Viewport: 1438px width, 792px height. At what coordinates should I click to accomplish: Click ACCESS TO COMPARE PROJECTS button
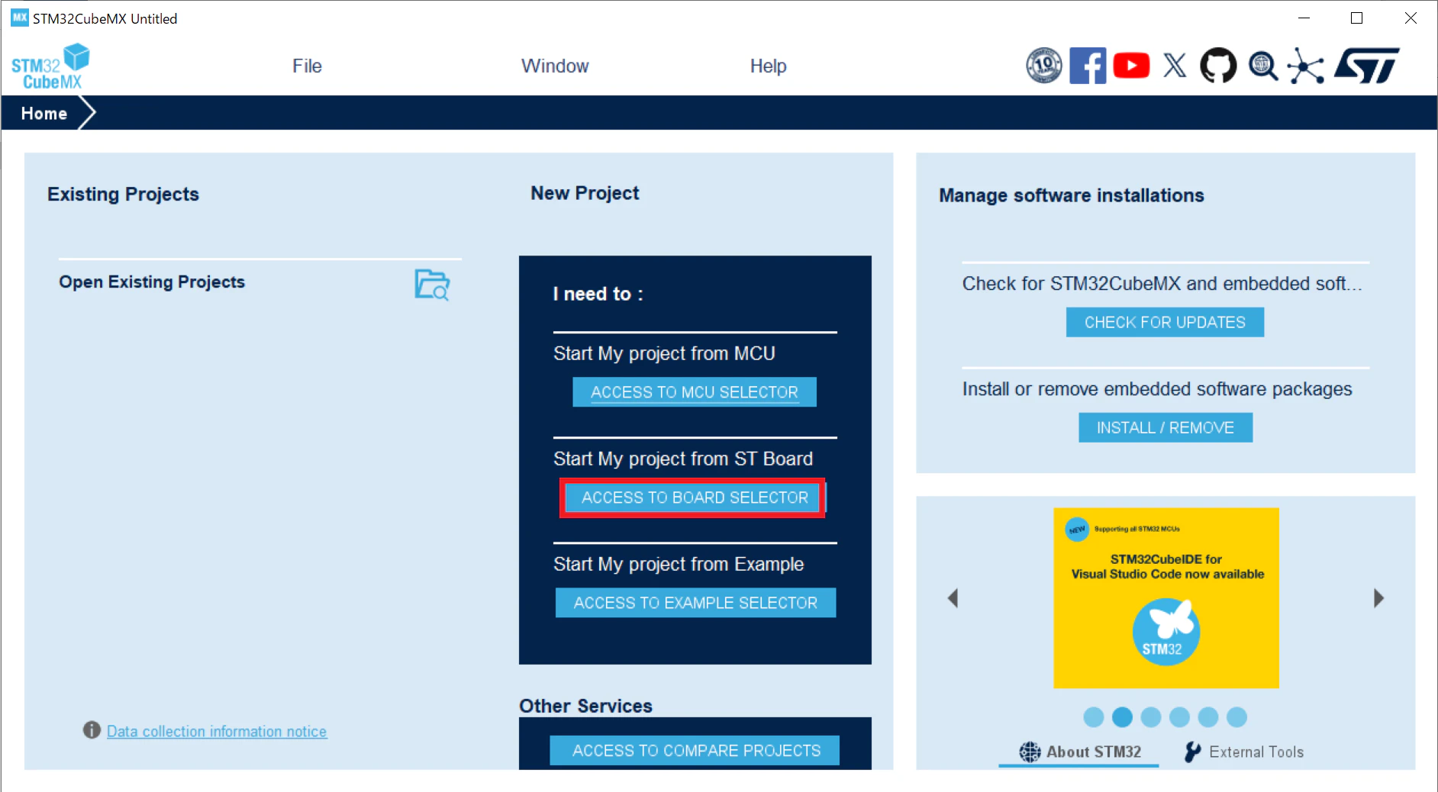click(x=696, y=751)
